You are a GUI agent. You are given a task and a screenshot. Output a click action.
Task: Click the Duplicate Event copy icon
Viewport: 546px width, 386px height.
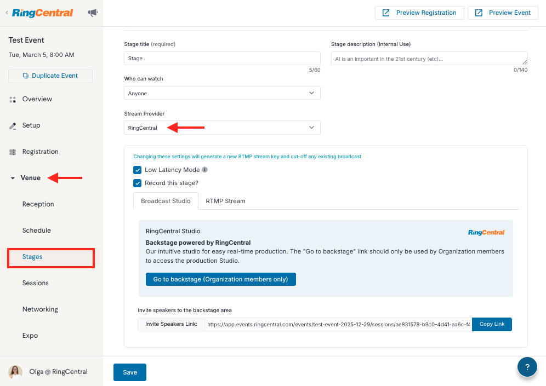25,76
